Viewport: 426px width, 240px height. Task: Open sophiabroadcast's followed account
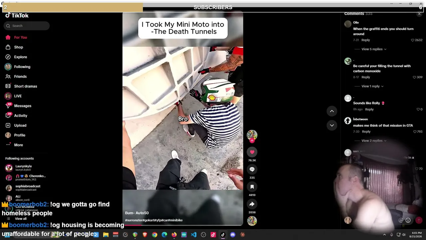point(26,188)
